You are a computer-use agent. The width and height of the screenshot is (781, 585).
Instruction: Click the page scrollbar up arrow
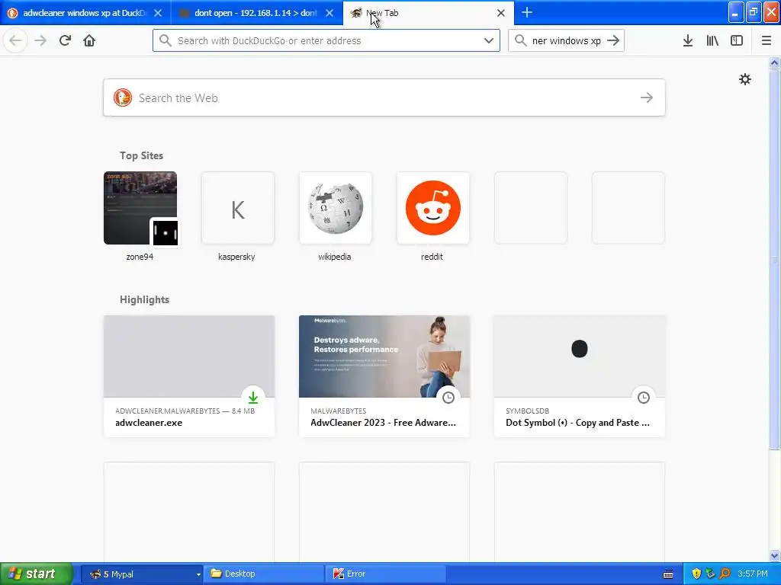tap(775, 62)
